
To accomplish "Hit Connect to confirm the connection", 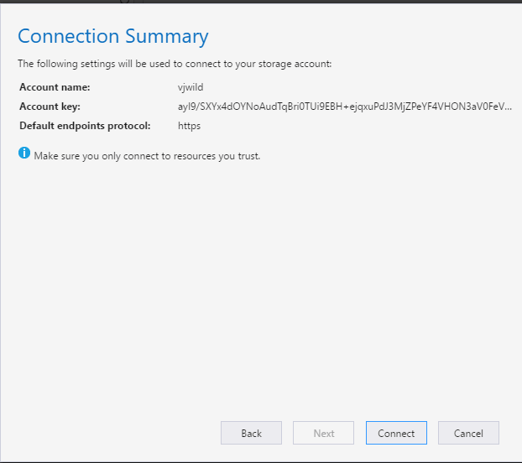I will 396,433.
